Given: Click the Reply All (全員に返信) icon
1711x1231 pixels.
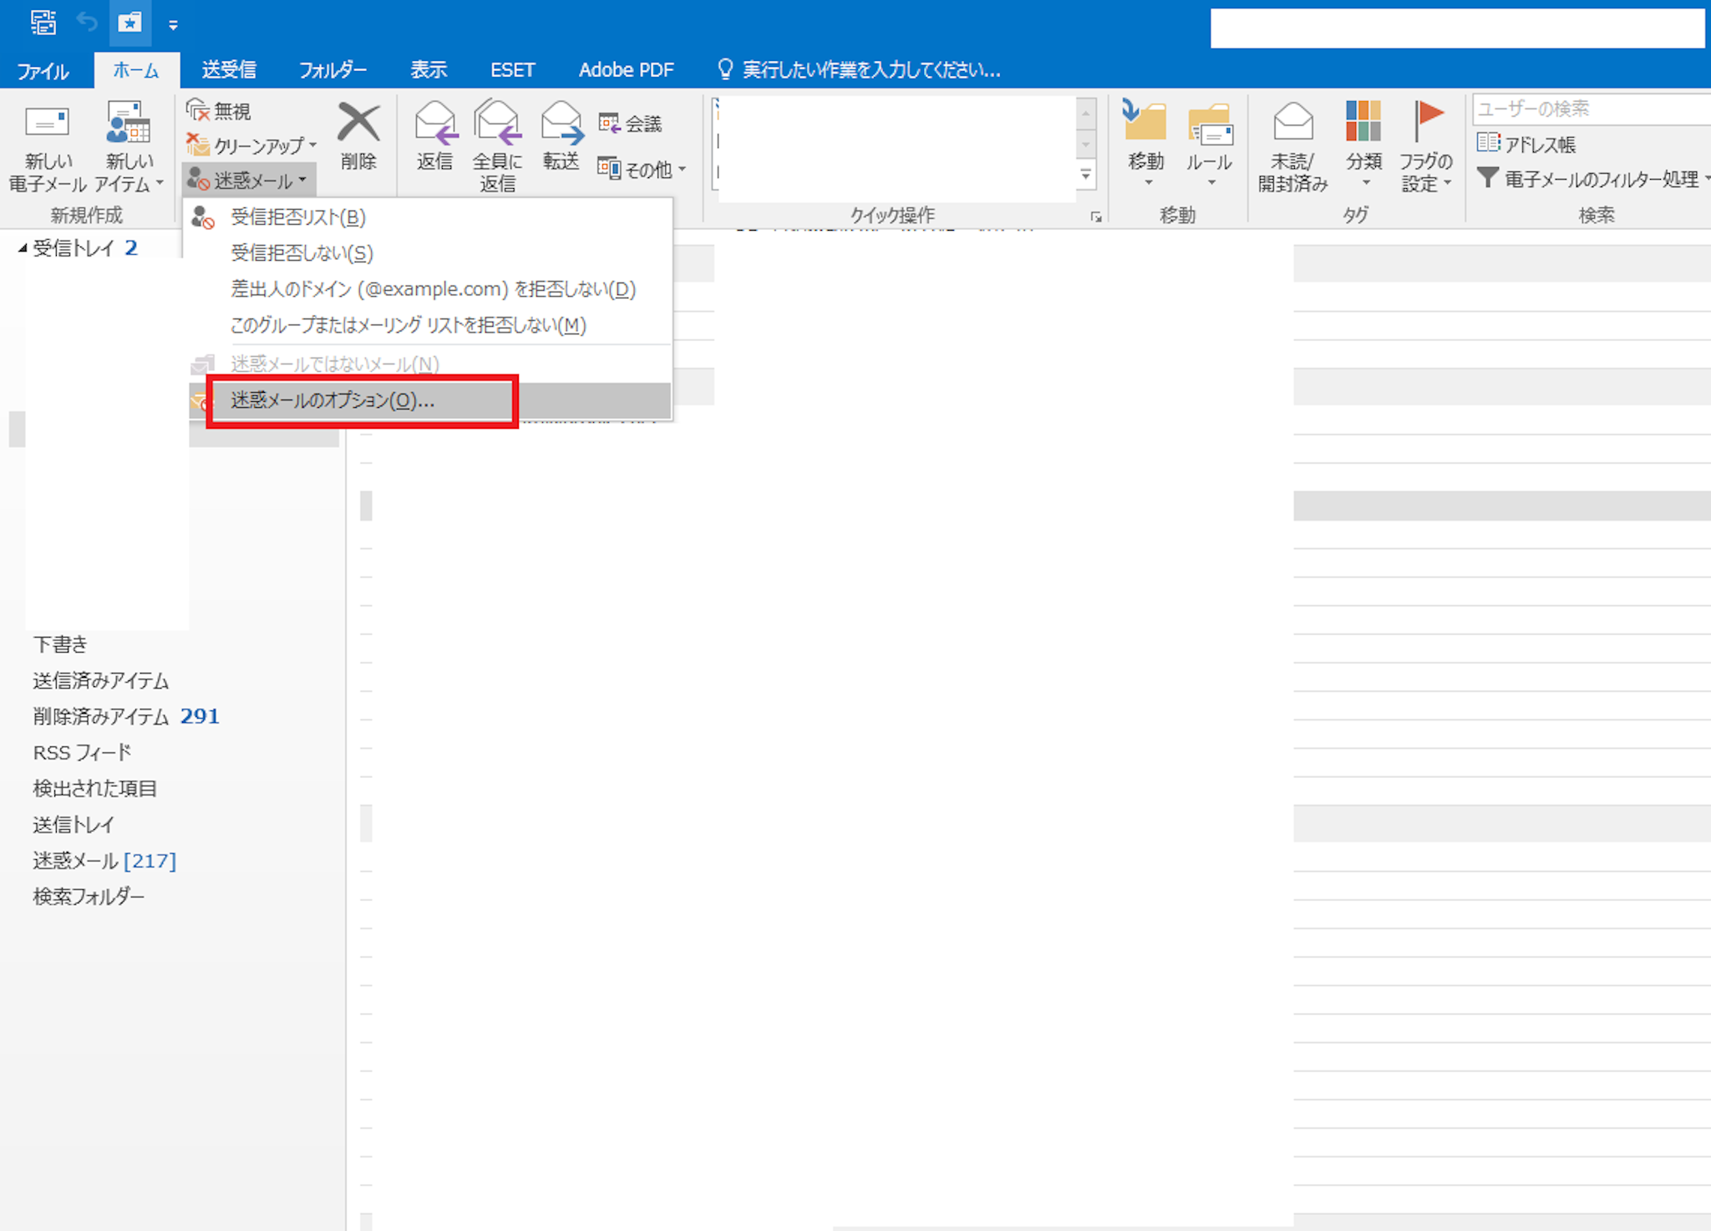Looking at the screenshot, I should point(497,124).
